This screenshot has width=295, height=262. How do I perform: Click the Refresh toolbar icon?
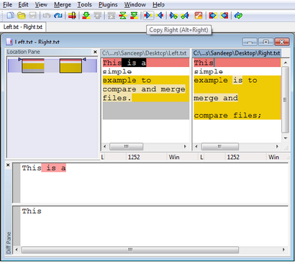click(238, 16)
